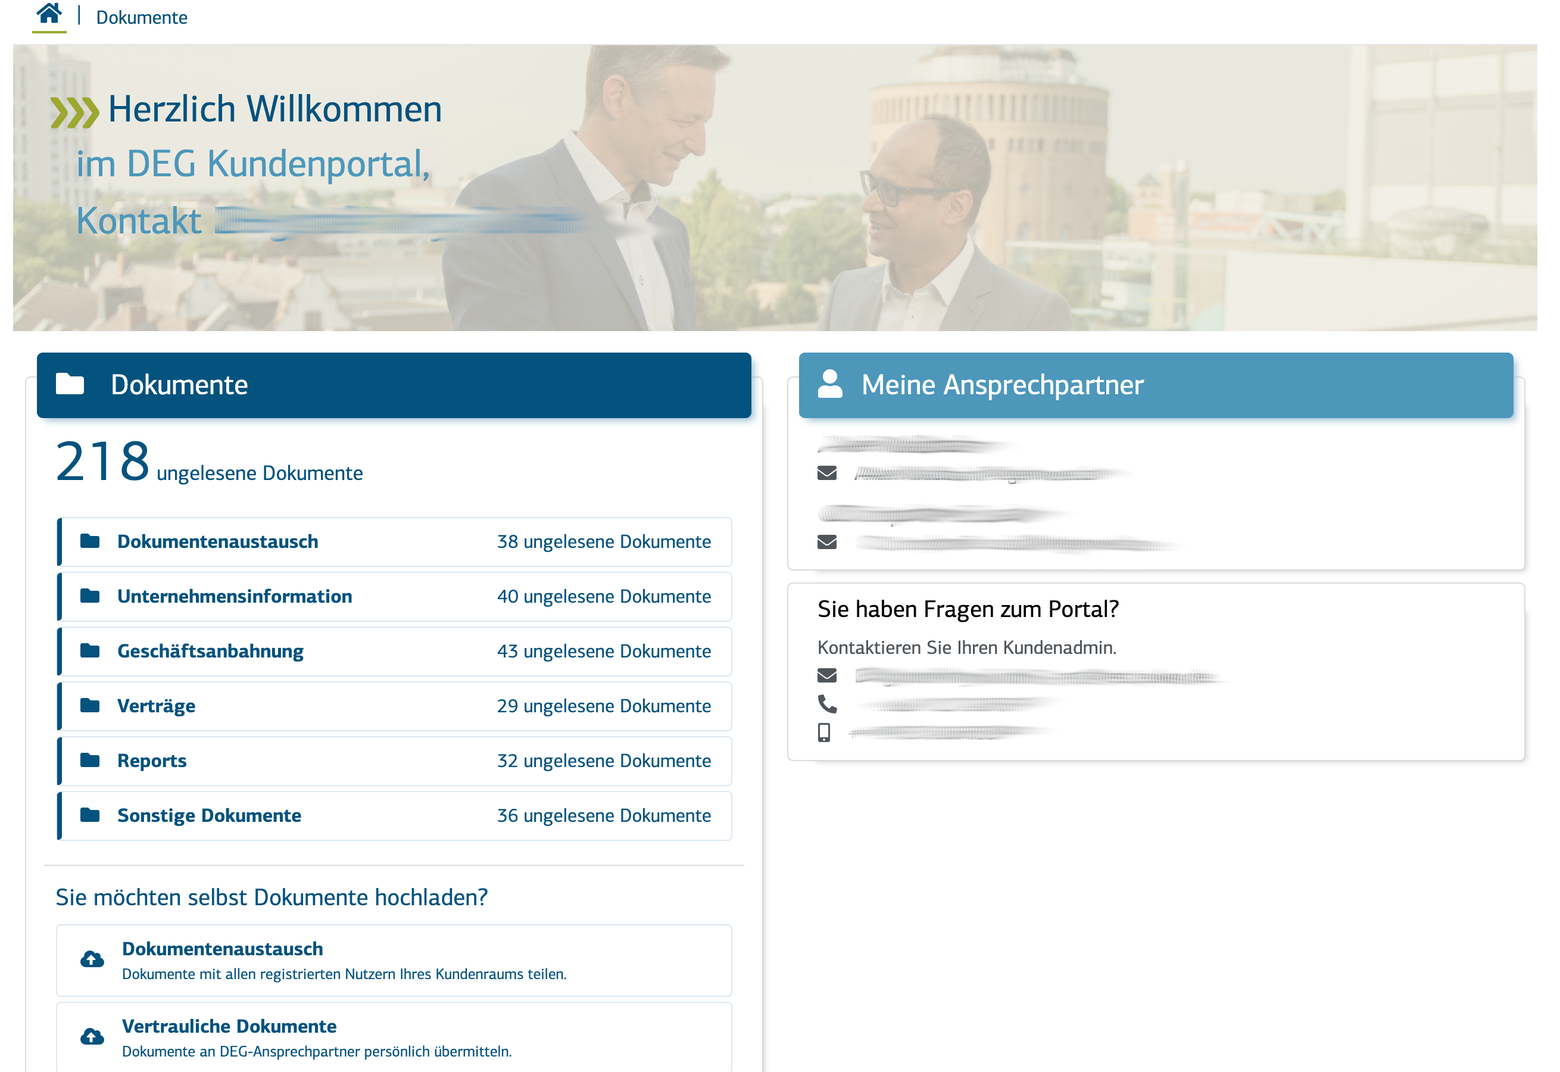Click Kundenadmin mobile phone icon
1560x1072 pixels.
point(825,733)
